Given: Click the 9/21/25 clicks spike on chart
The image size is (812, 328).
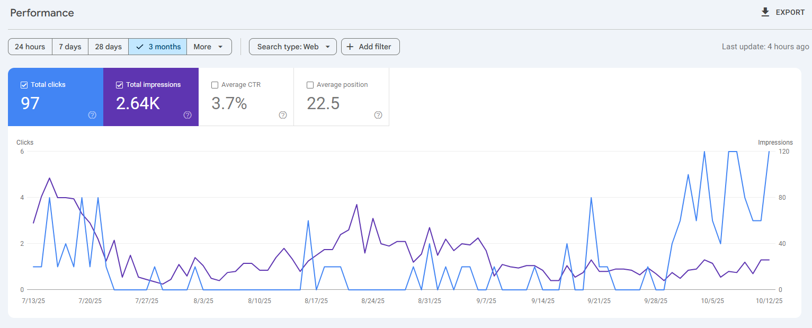Looking at the screenshot, I should point(591,198).
